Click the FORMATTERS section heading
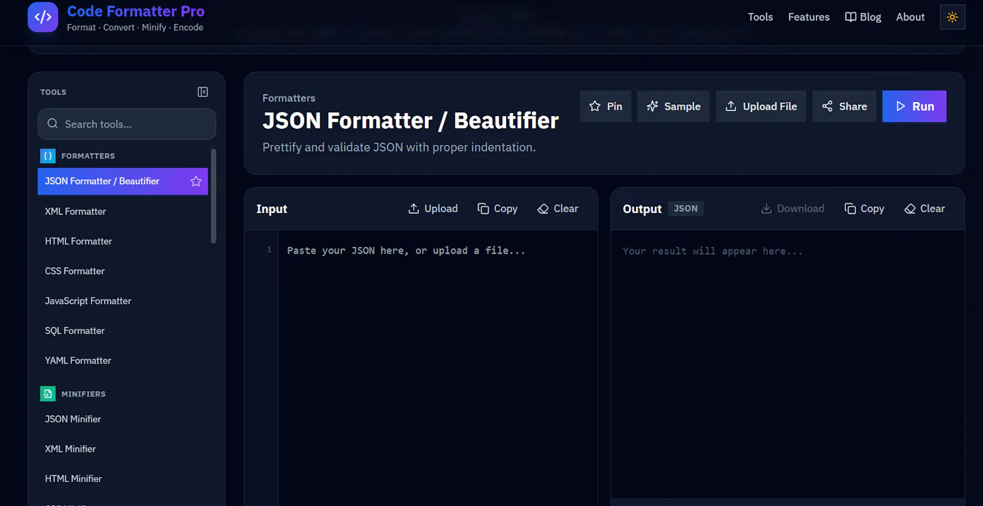Image resolution: width=983 pixels, height=506 pixels. [88, 156]
